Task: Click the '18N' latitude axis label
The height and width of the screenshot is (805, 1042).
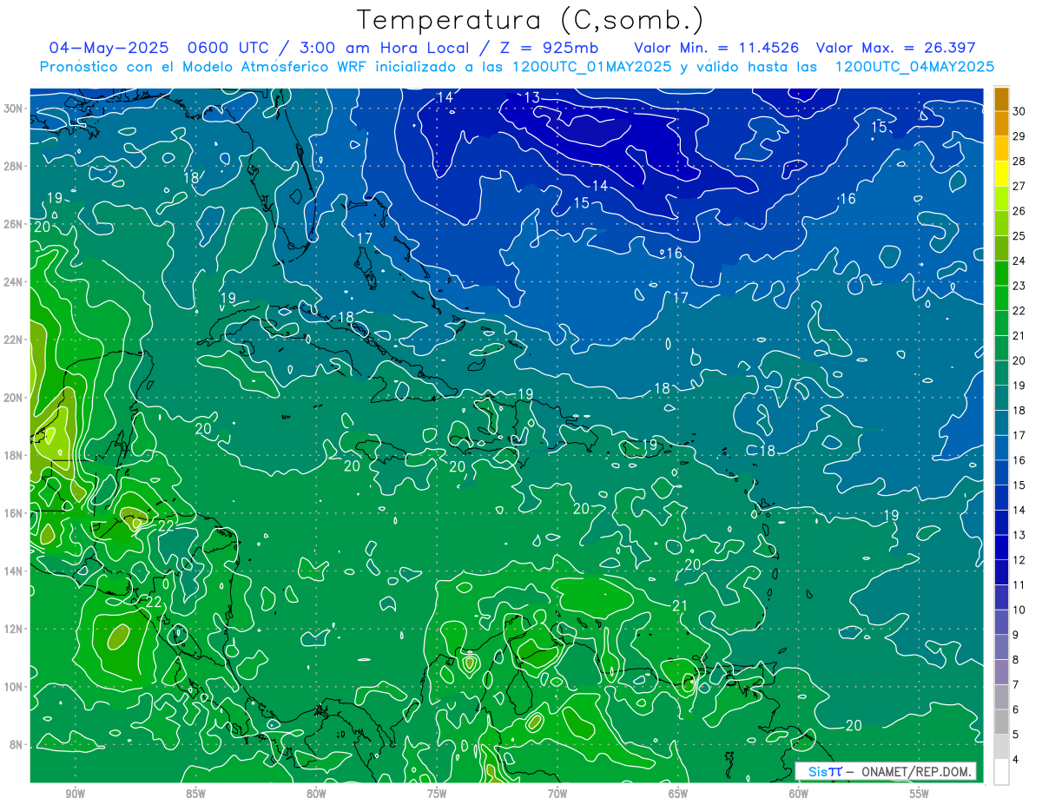Action: click(x=15, y=455)
